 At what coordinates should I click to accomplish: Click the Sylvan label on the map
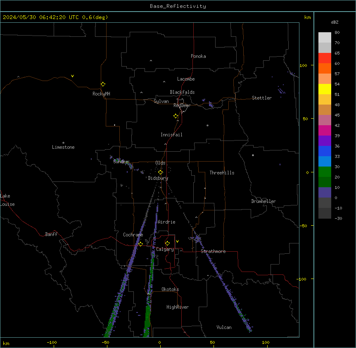coord(161,101)
